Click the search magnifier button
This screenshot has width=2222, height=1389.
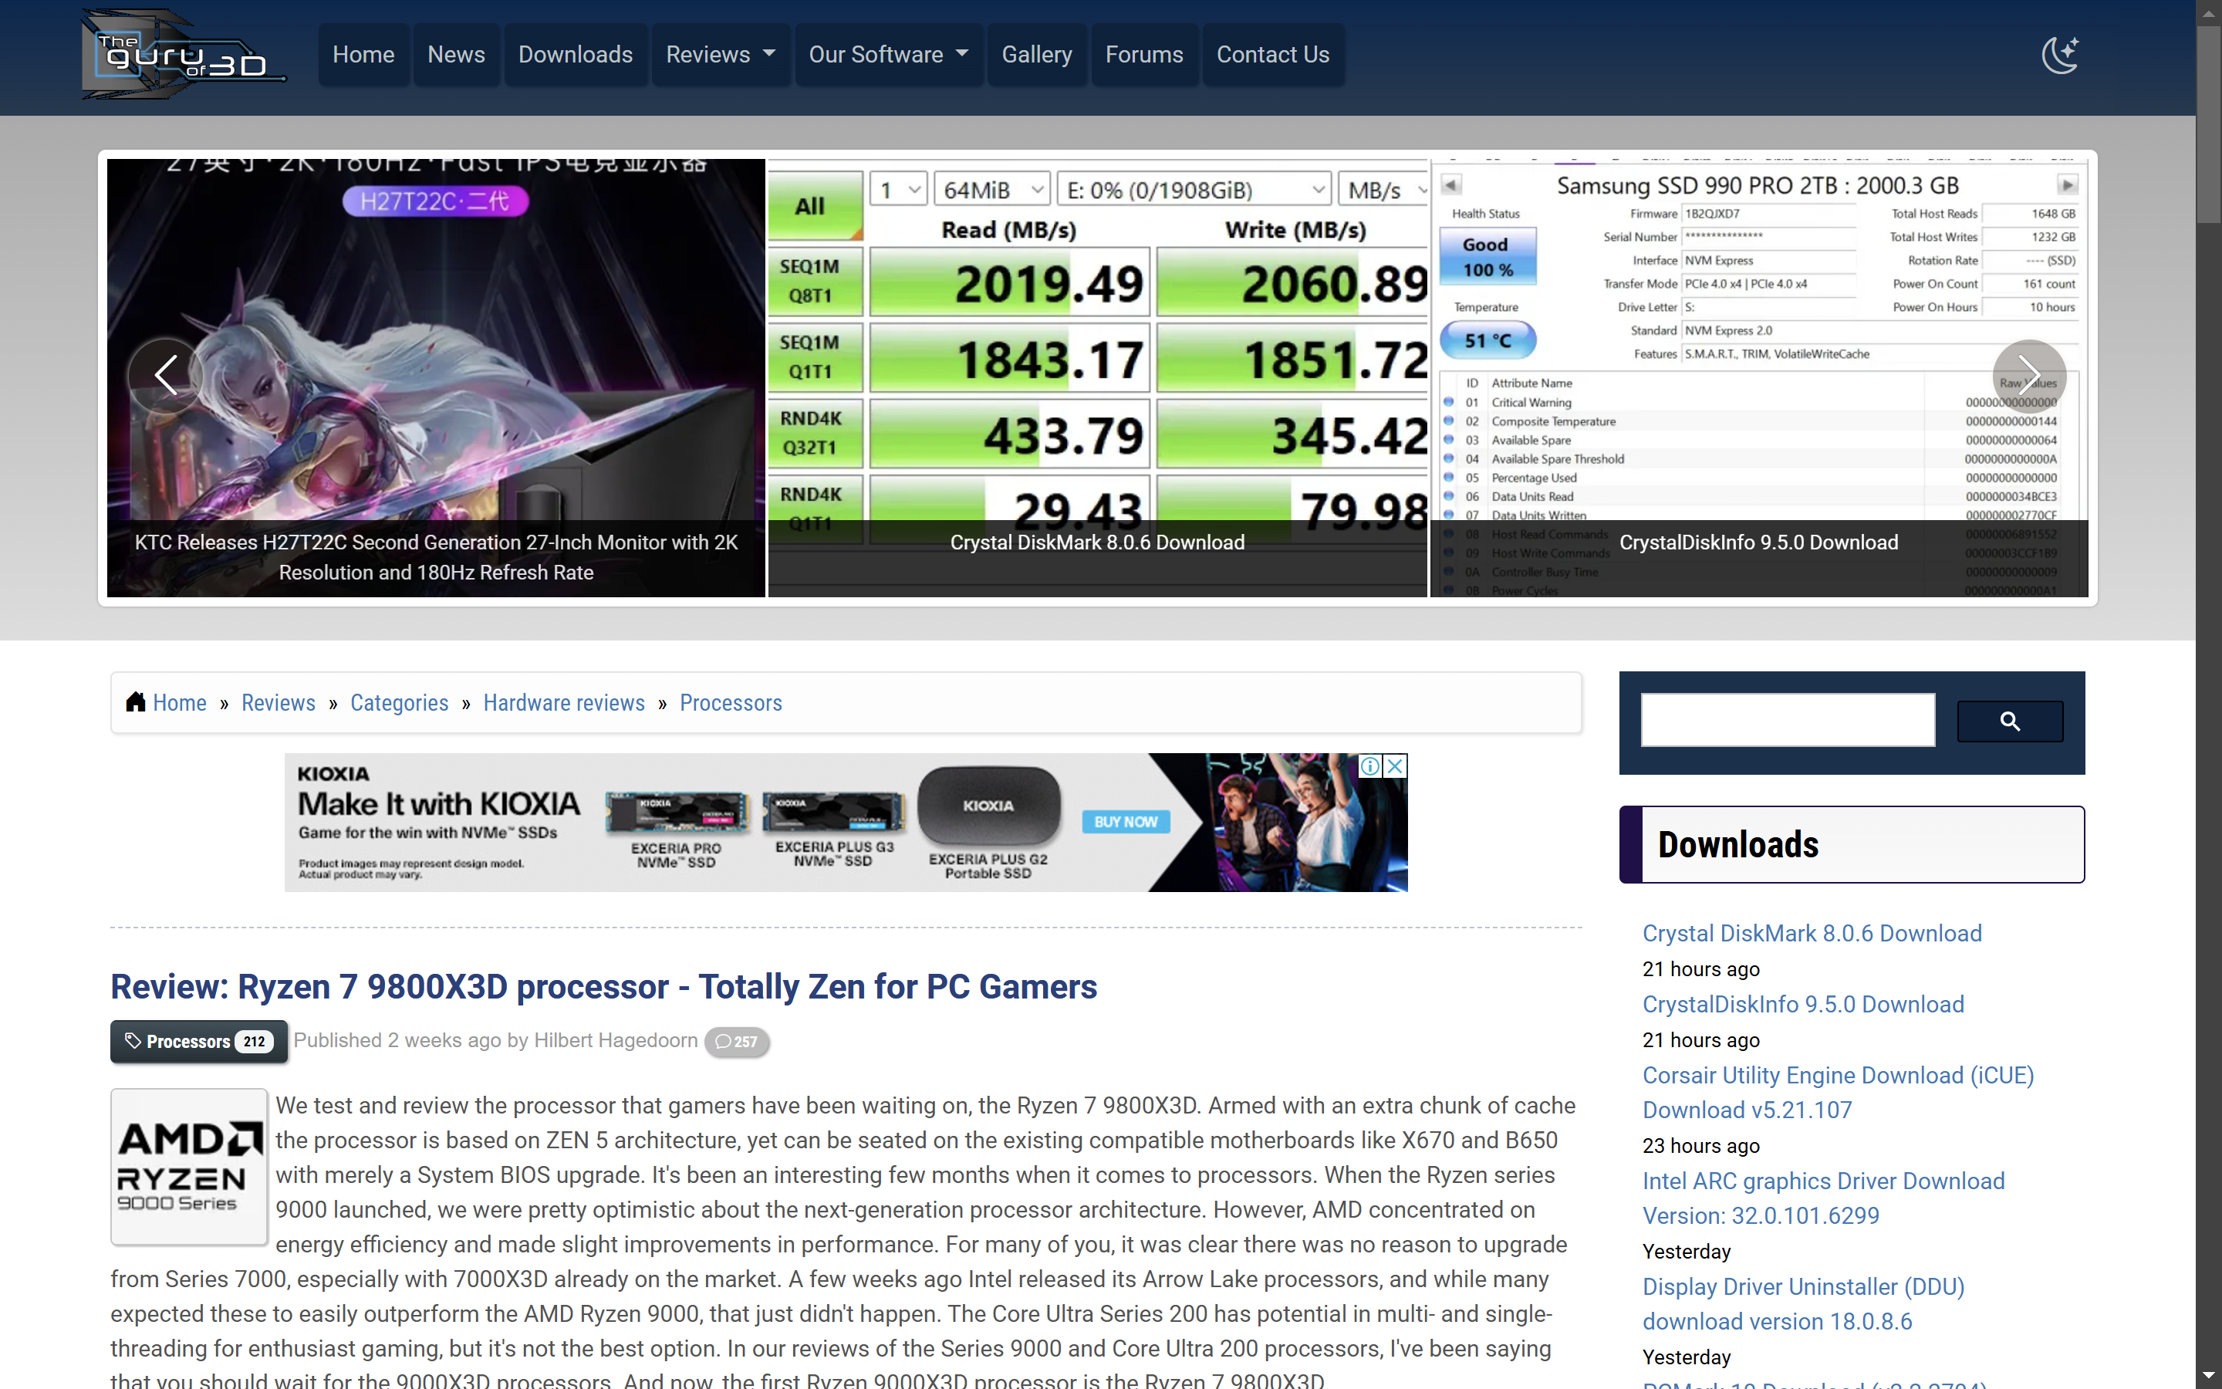click(x=2010, y=722)
